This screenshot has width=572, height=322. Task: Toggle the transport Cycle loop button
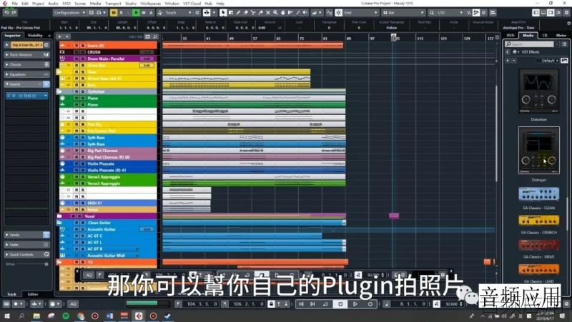(325, 303)
